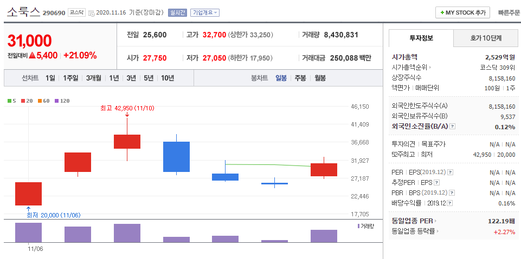Expand the 기업개요 dropdown
521x259 pixels.
[x=205, y=12]
